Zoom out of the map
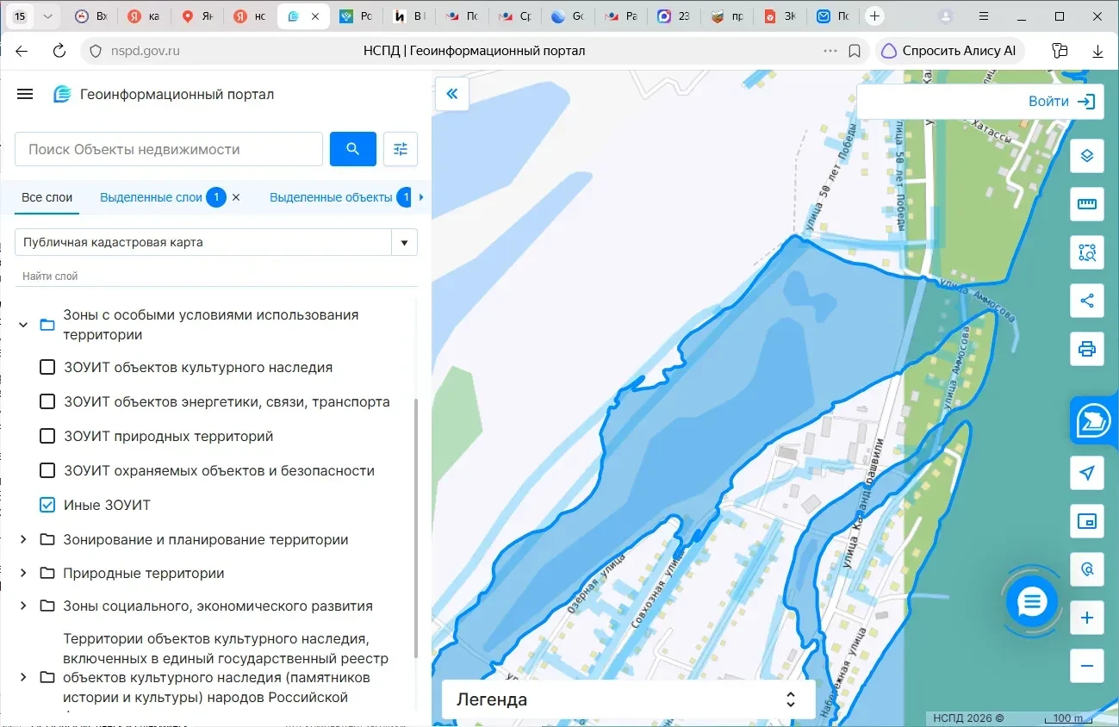 click(x=1087, y=666)
